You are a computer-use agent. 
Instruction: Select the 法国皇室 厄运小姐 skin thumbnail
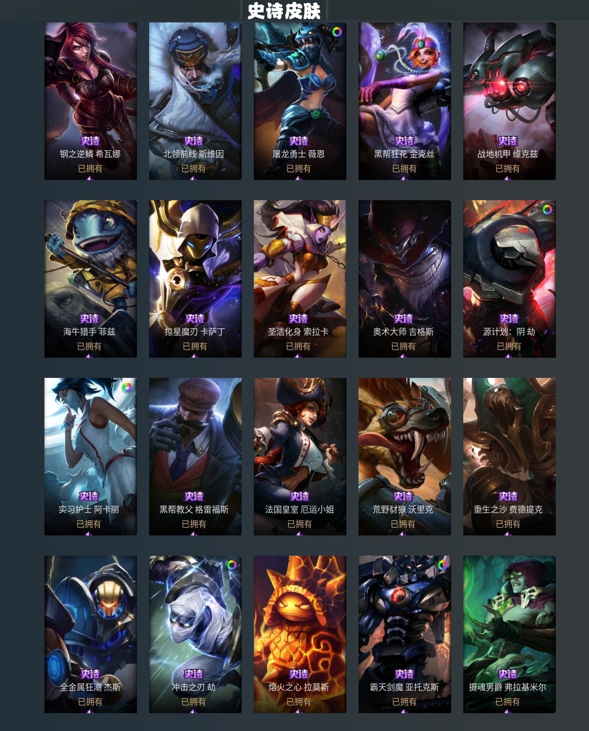[300, 456]
